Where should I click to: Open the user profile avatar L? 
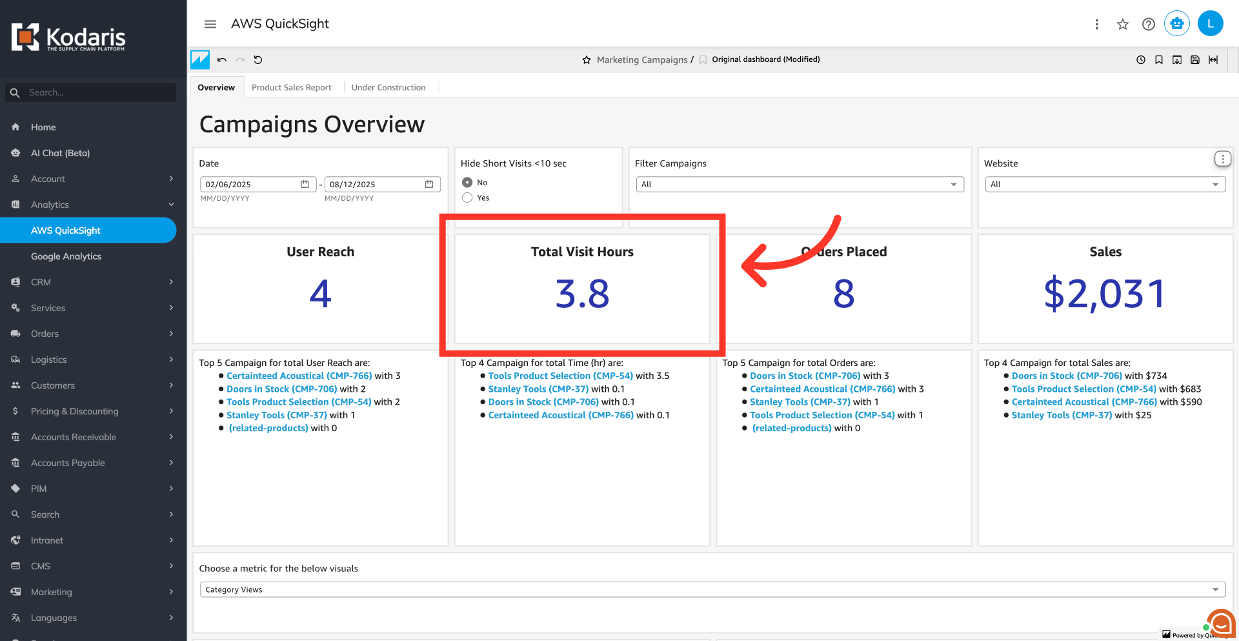[x=1211, y=23]
